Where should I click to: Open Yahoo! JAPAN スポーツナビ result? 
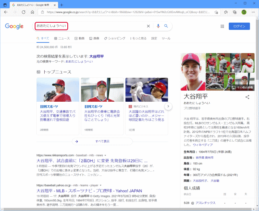(89, 191)
